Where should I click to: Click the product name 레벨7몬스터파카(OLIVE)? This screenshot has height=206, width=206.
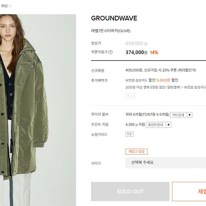click(x=111, y=31)
